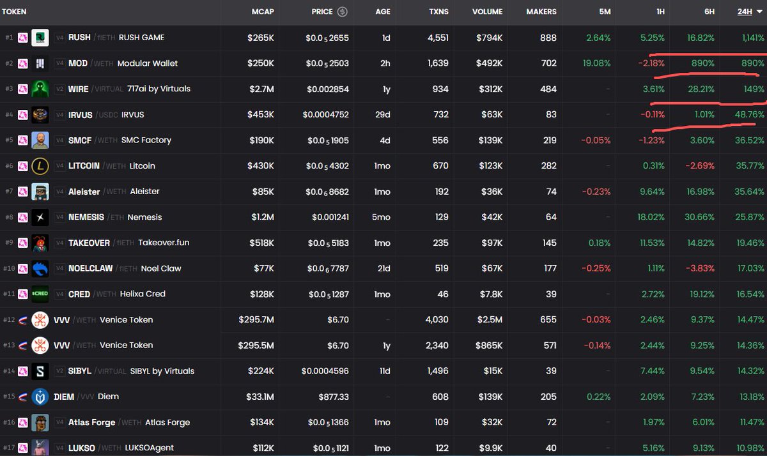The height and width of the screenshot is (456, 767).
Task: Click the 1,141% 24H value for RUSH
Action: (x=752, y=38)
